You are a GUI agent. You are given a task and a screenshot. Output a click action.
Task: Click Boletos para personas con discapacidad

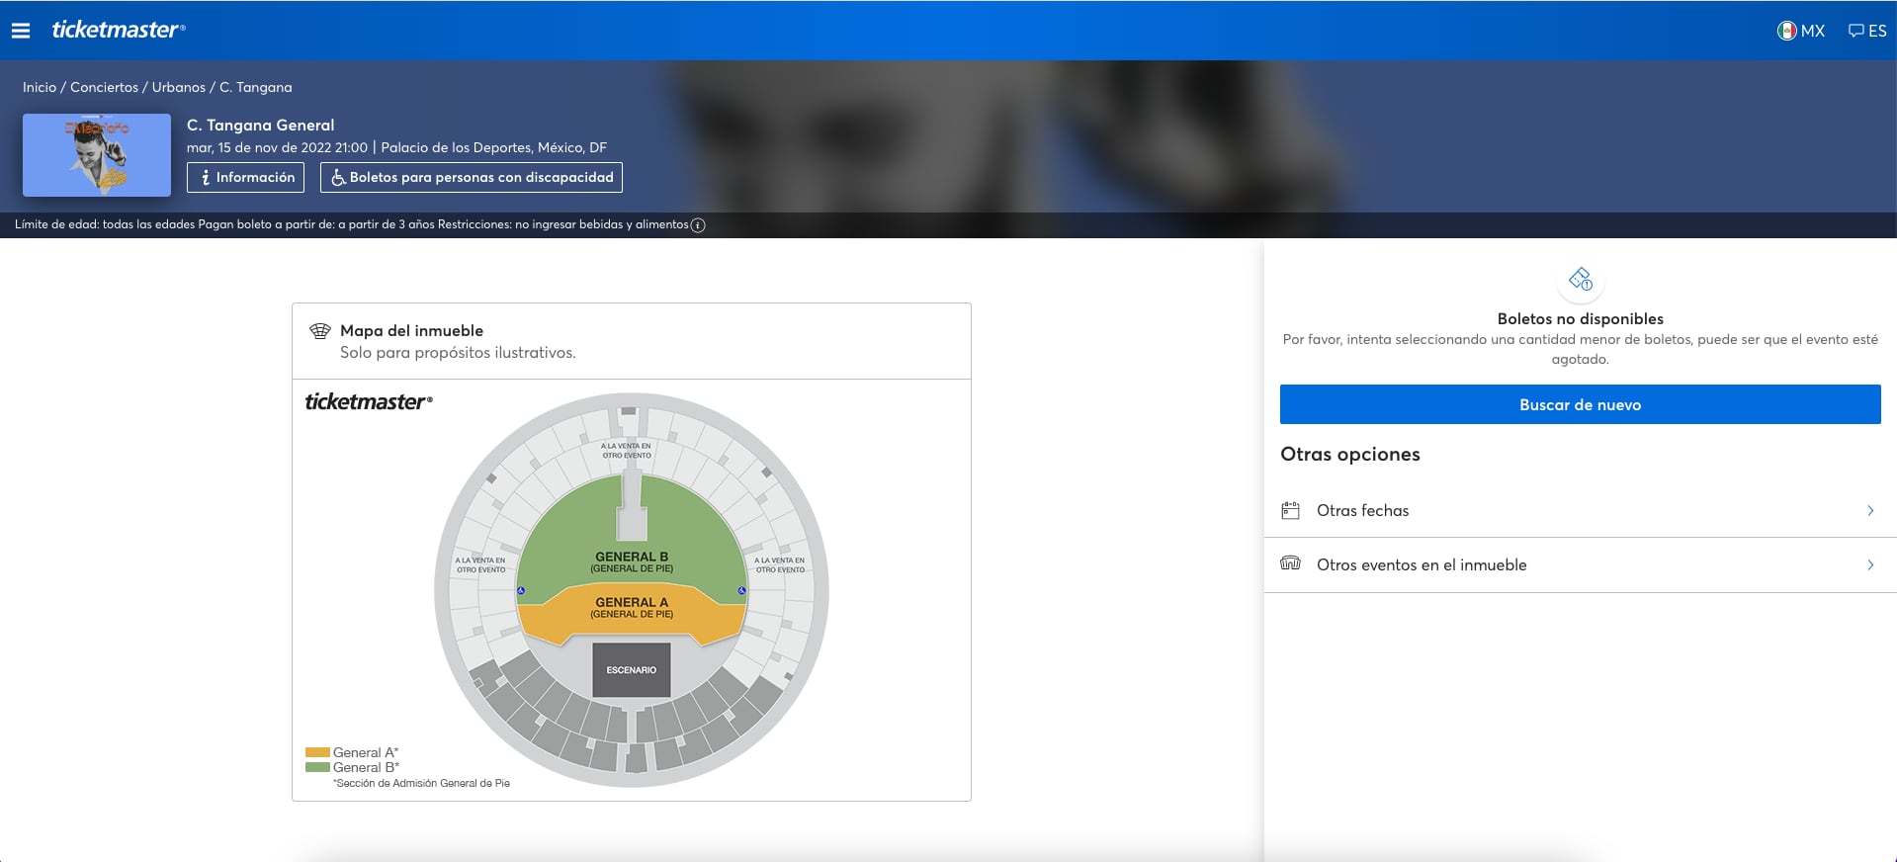click(472, 177)
